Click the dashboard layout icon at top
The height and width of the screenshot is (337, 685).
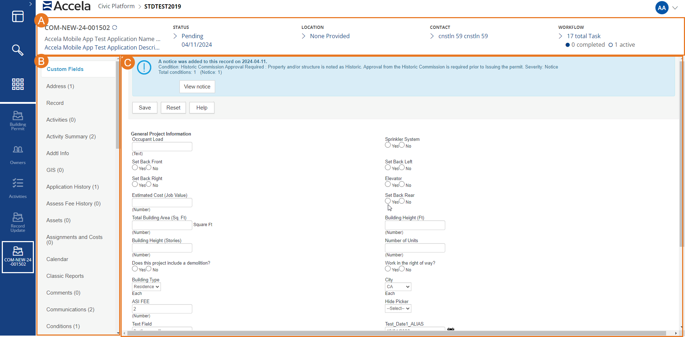pyautogui.click(x=17, y=16)
